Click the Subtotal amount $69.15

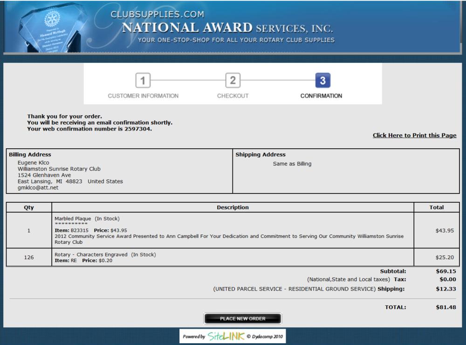pyautogui.click(x=446, y=271)
